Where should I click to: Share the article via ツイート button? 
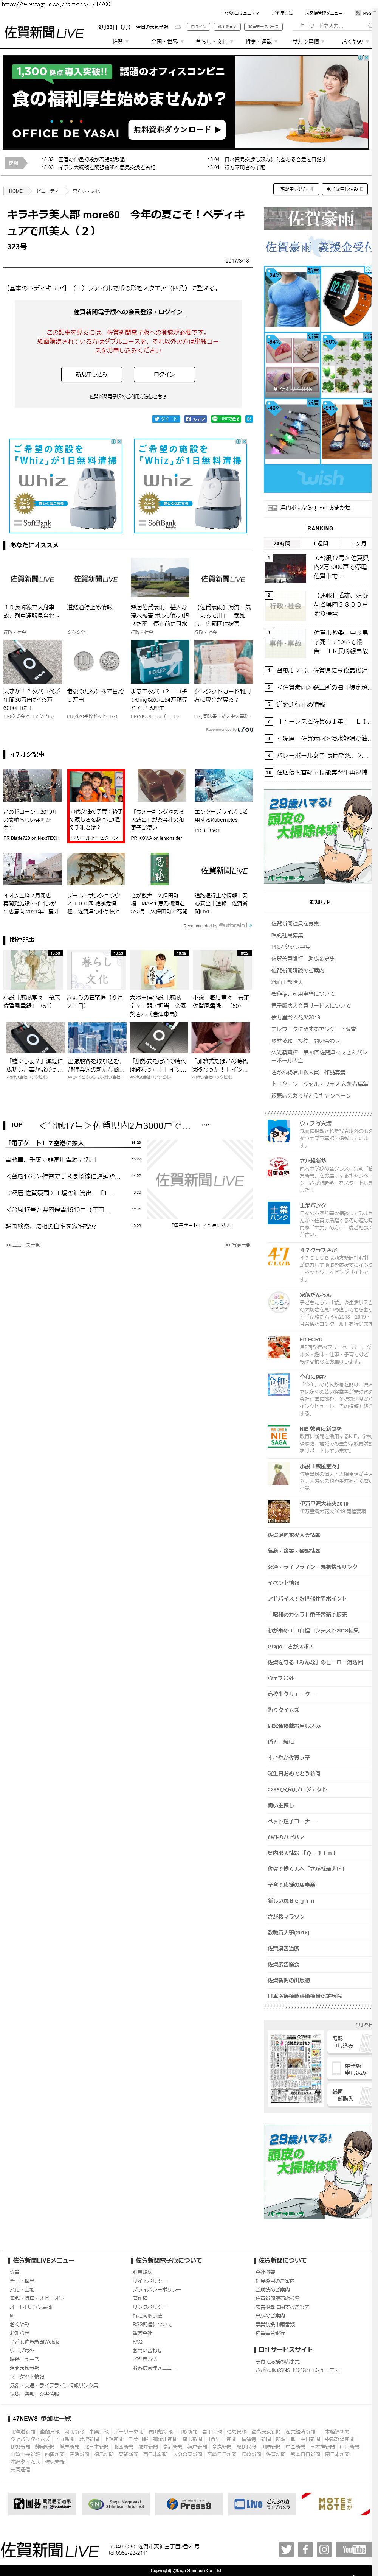pos(166,419)
